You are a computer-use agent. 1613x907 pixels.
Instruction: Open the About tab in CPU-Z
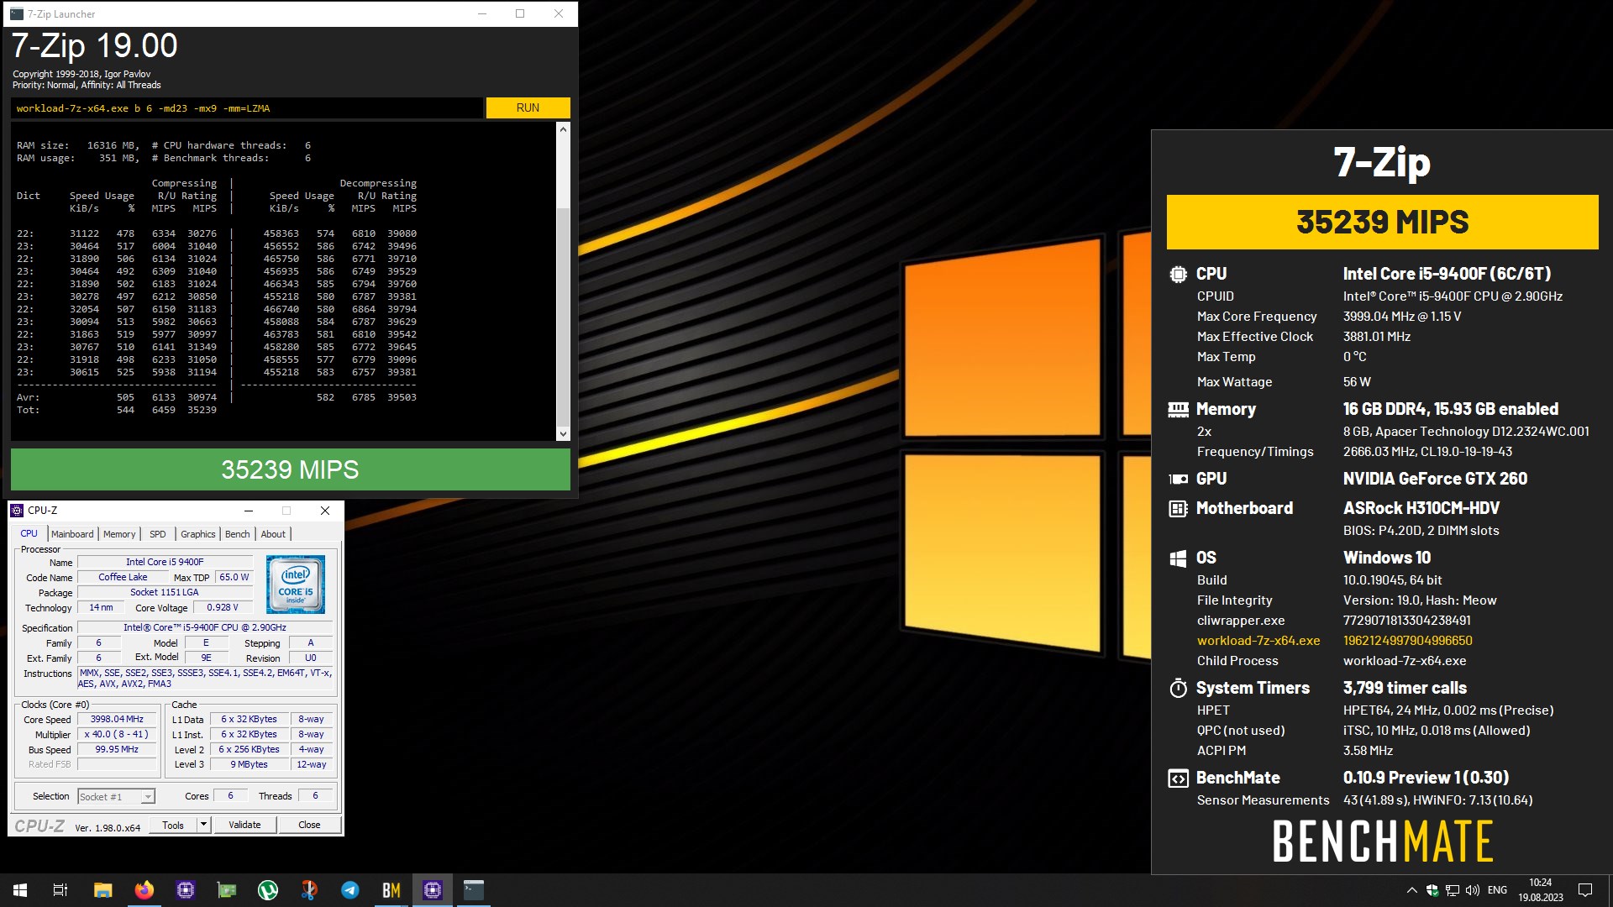click(x=273, y=534)
